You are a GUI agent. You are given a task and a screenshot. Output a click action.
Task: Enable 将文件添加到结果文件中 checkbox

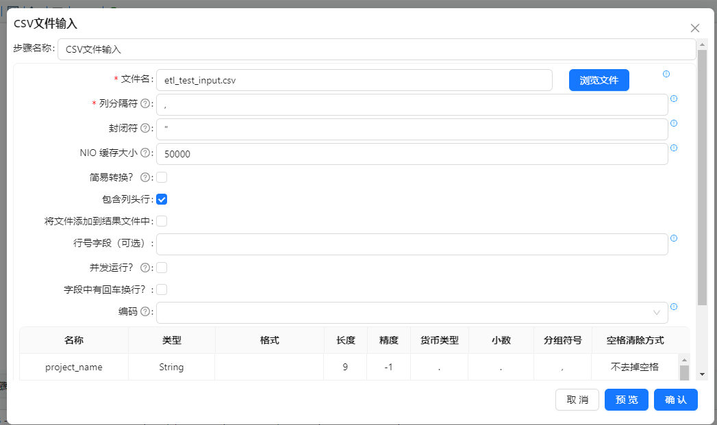click(162, 221)
